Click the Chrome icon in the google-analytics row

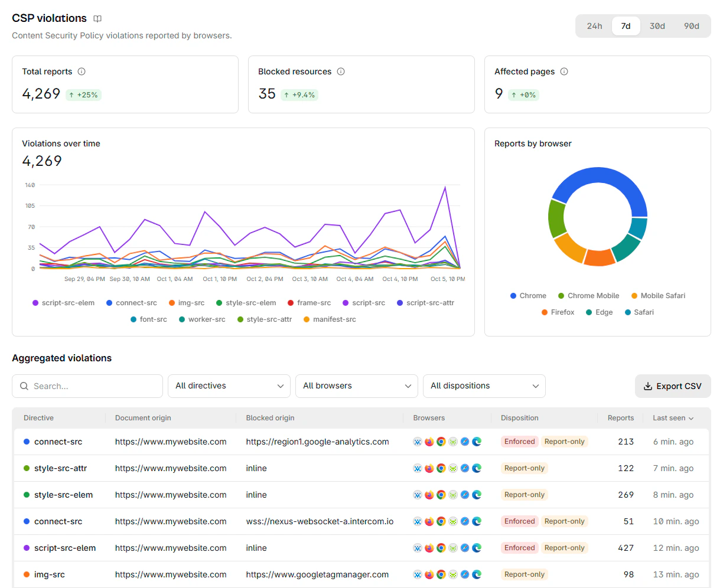(x=441, y=442)
